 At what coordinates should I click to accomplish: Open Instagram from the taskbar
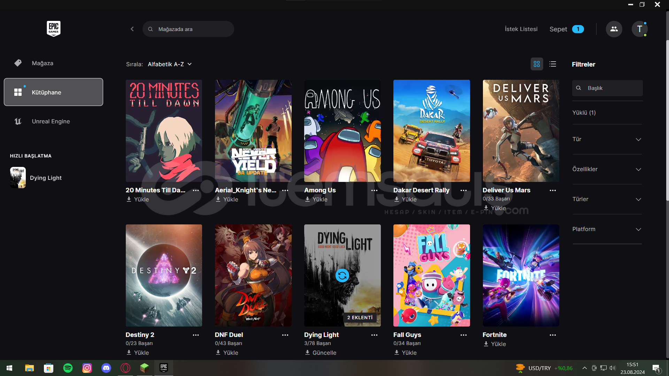(87, 368)
